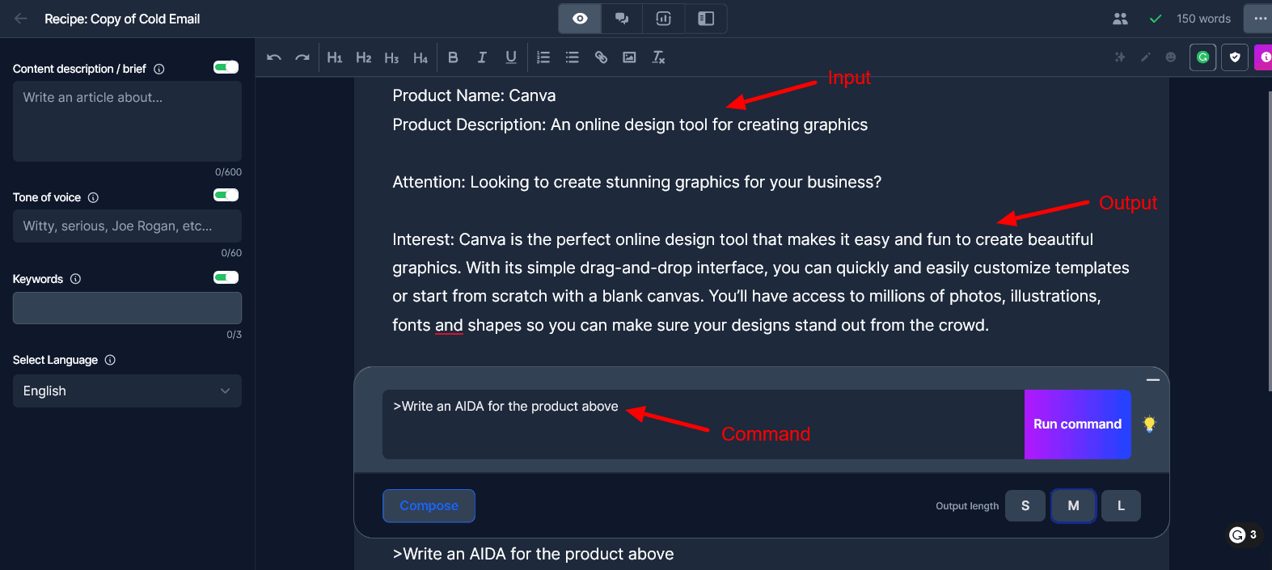Set output length to L

click(1121, 506)
